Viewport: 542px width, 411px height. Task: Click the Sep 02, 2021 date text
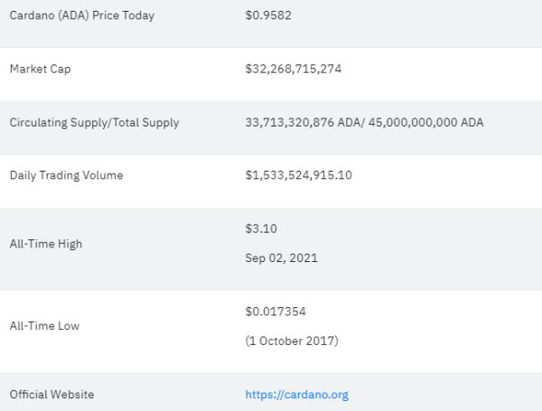(281, 258)
